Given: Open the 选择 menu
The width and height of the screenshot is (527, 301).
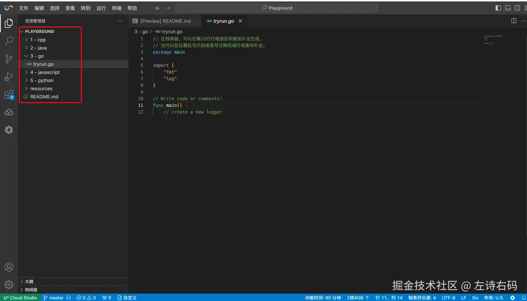Looking at the screenshot, I should tap(54, 8).
